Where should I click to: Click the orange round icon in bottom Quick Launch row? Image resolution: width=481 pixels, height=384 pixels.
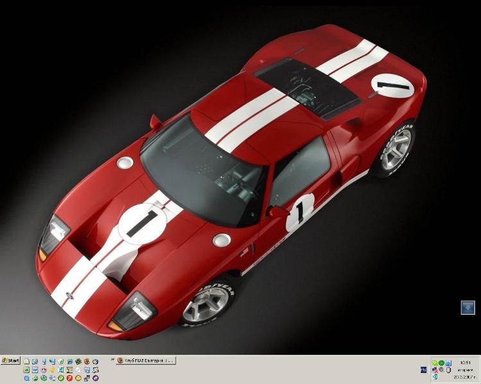pos(78,378)
